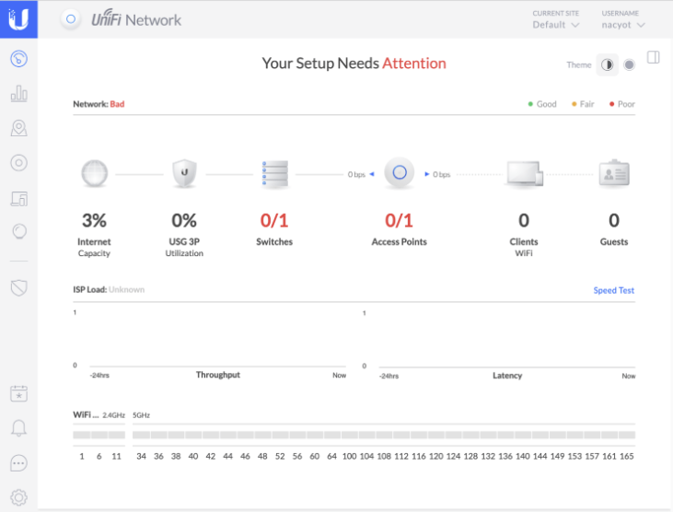Click the UniFi Network logo text

tap(136, 19)
